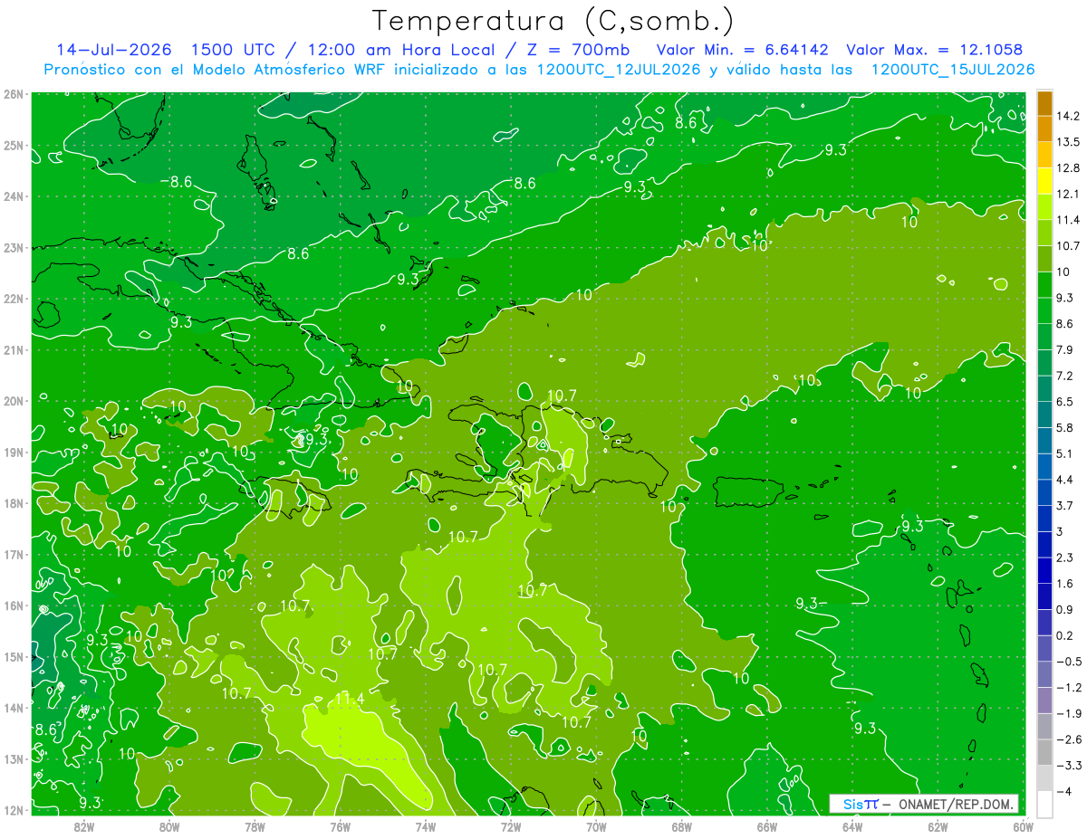
Task: Click the Puerto Rico island outline on map
Action: click(747, 492)
